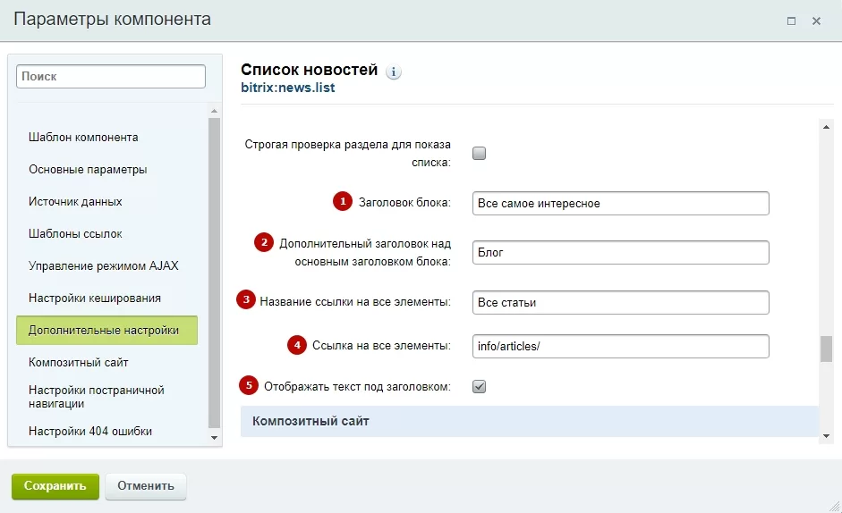The height and width of the screenshot is (513, 842).
Task: Open Шаблон компонента section
Action: (x=83, y=138)
